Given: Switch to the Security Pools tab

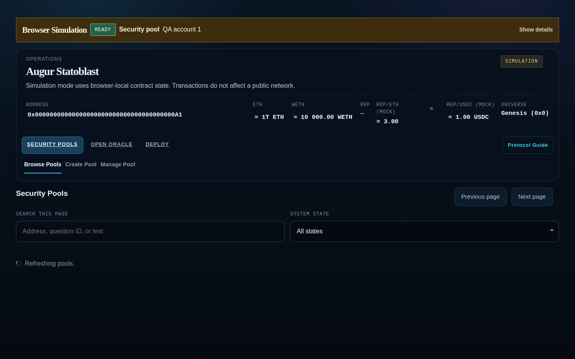Looking at the screenshot, I should click(x=52, y=145).
